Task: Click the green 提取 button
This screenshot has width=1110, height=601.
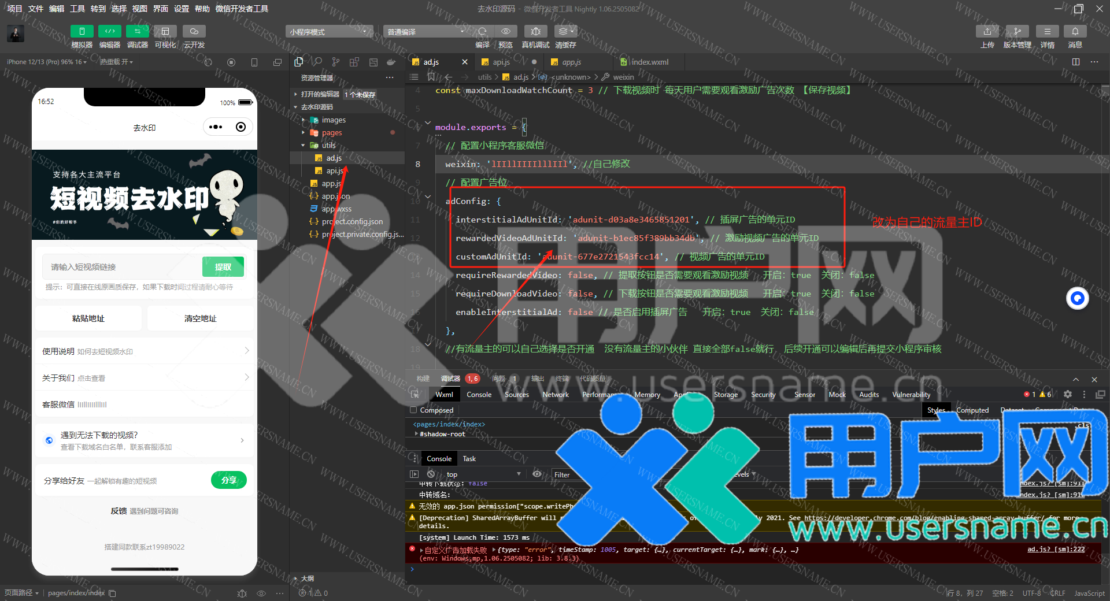Action: tap(223, 267)
